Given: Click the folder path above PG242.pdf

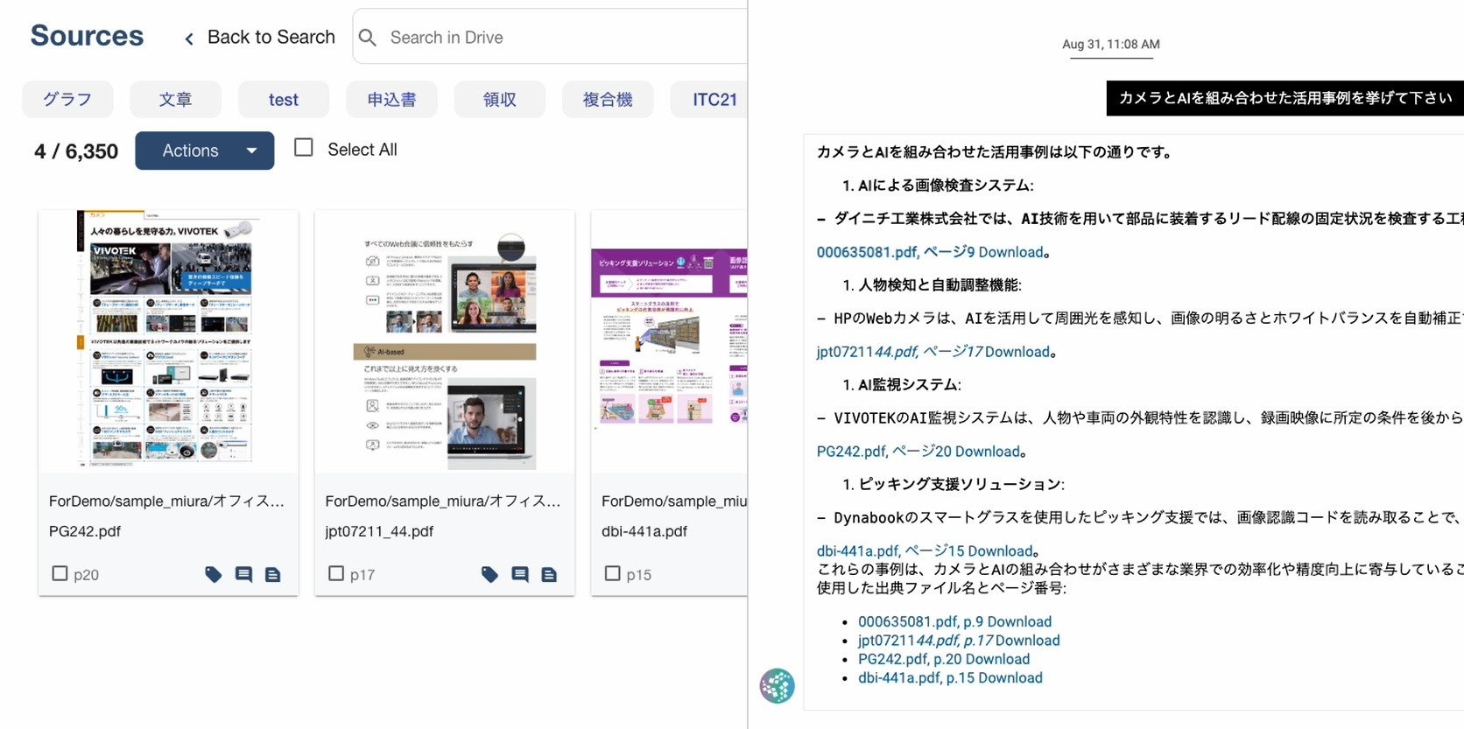Looking at the screenshot, I should point(166,501).
